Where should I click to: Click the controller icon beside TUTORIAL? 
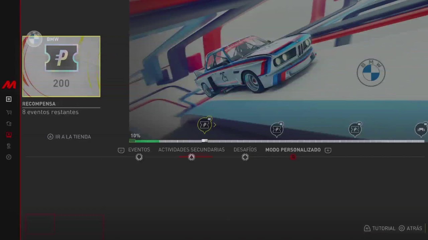coord(367,228)
